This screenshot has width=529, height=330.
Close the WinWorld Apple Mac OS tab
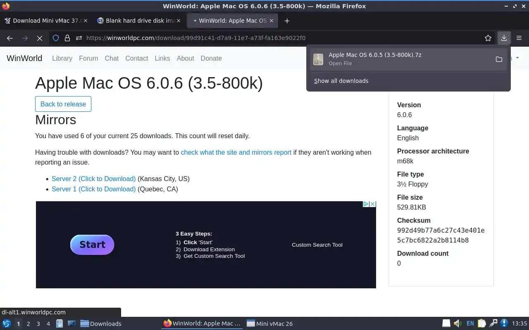(x=272, y=21)
